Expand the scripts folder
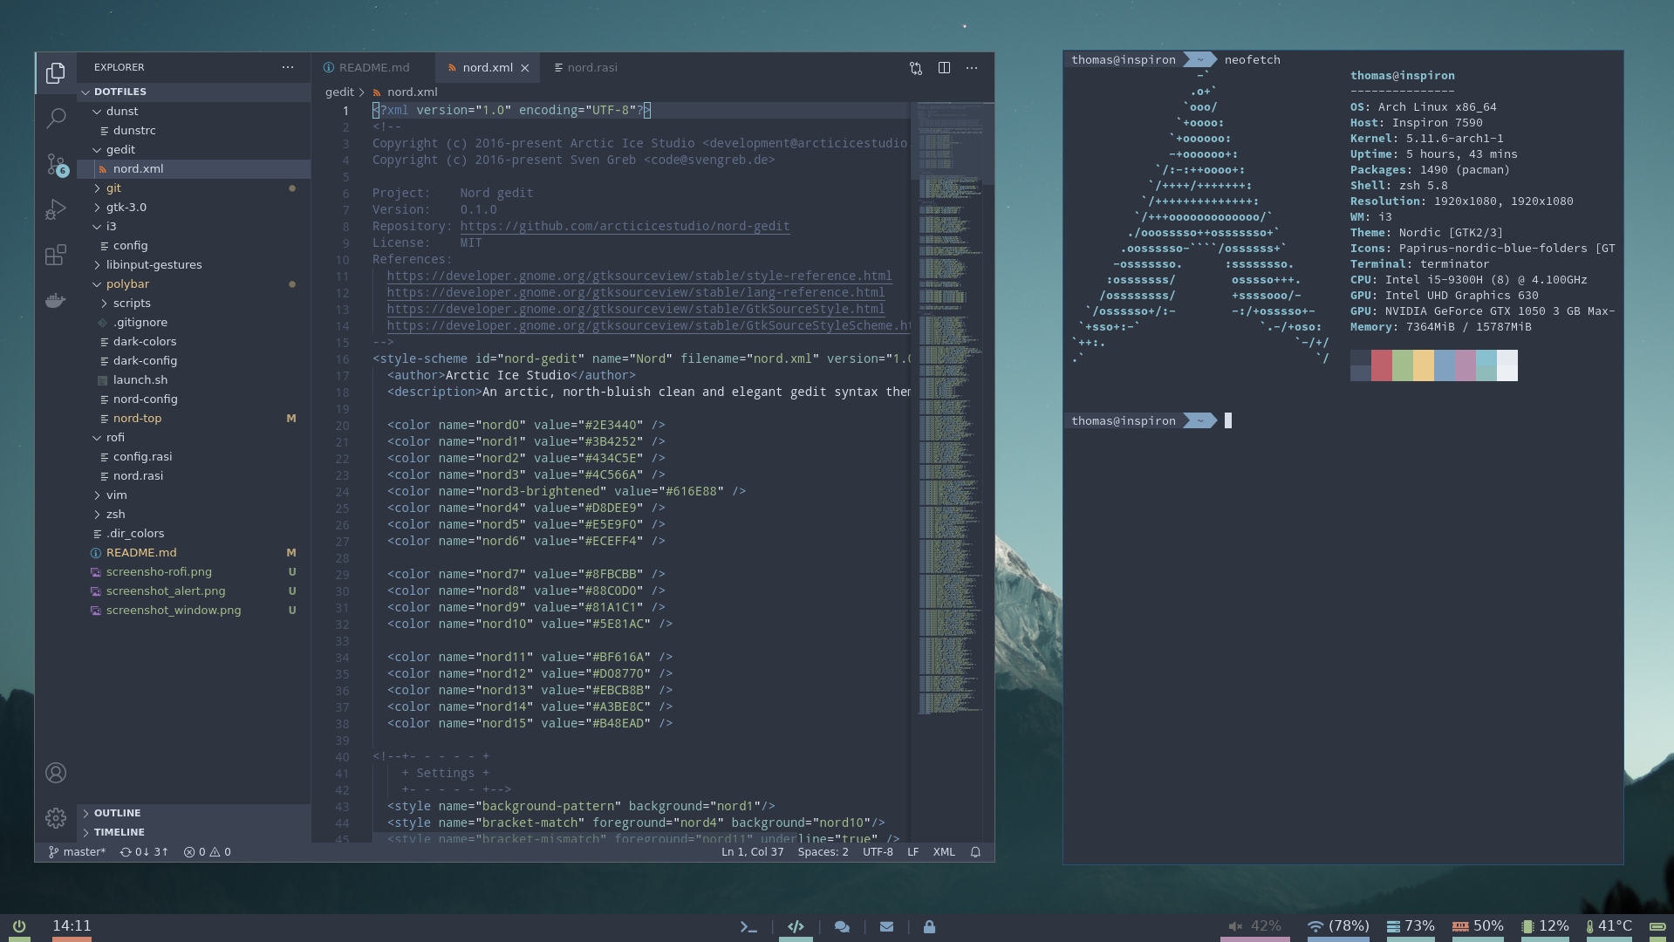 click(x=194, y=303)
